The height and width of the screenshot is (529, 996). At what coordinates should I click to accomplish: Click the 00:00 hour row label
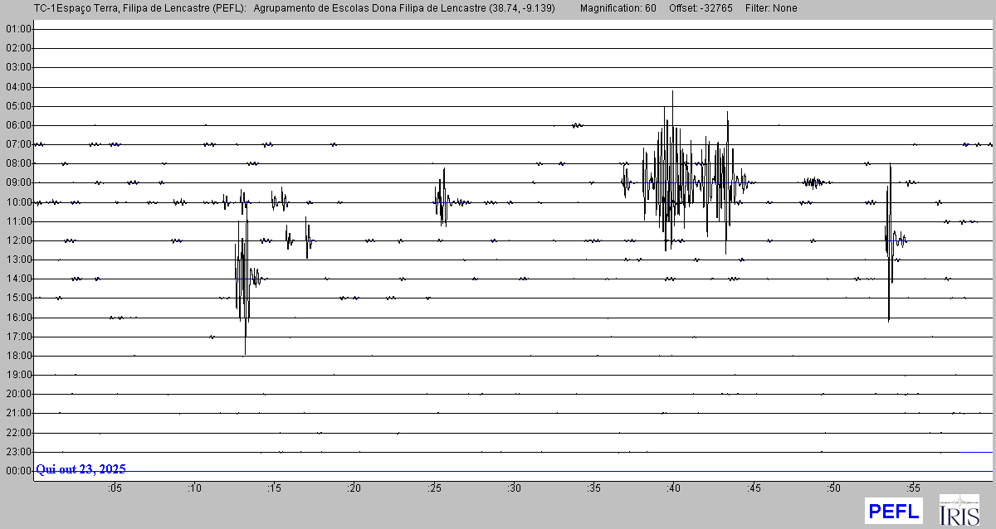(18, 471)
